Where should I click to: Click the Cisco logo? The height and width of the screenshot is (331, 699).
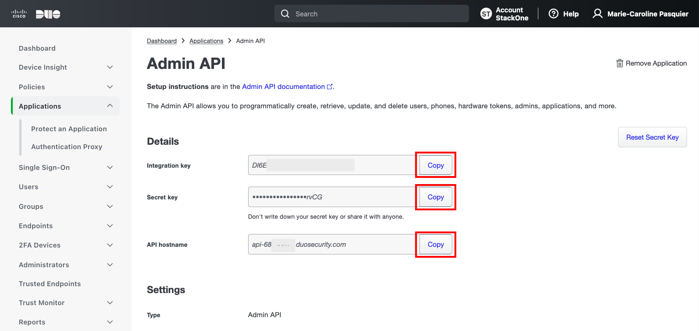[x=19, y=14]
